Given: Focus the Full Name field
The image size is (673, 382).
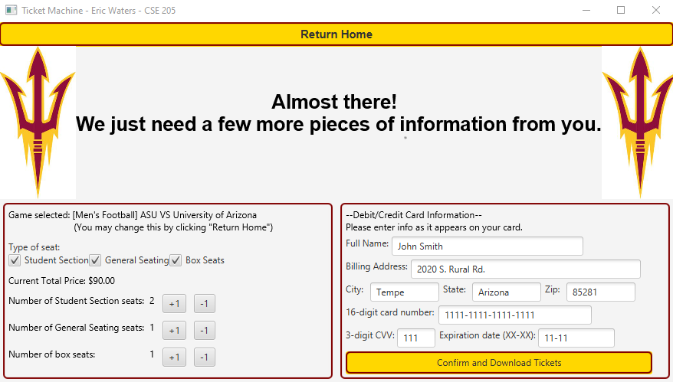Looking at the screenshot, I should pyautogui.click(x=488, y=246).
